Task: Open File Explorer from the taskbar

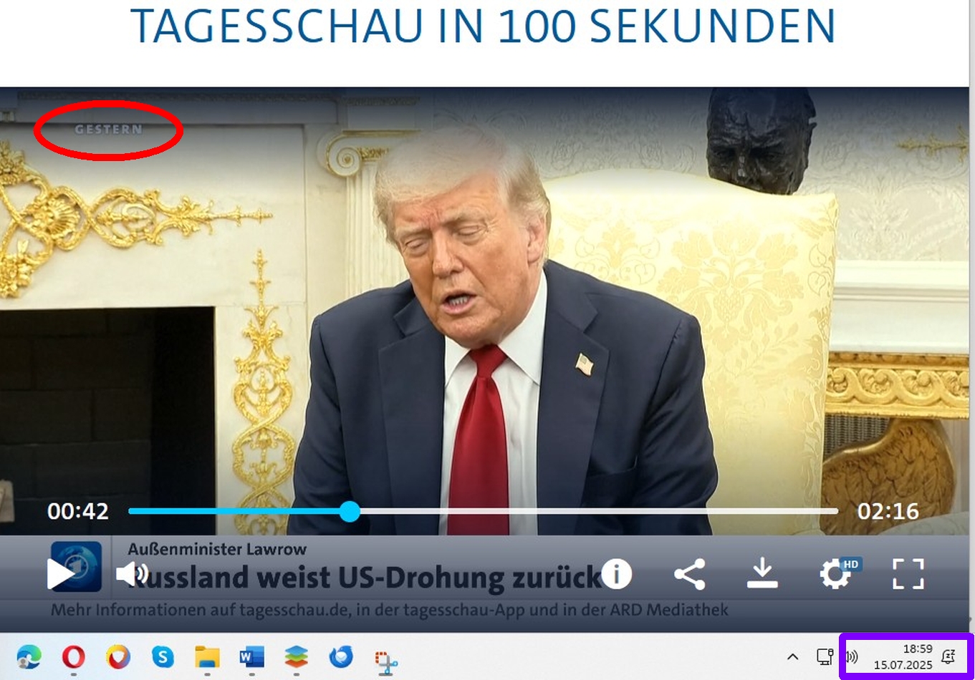Action: pos(207,656)
